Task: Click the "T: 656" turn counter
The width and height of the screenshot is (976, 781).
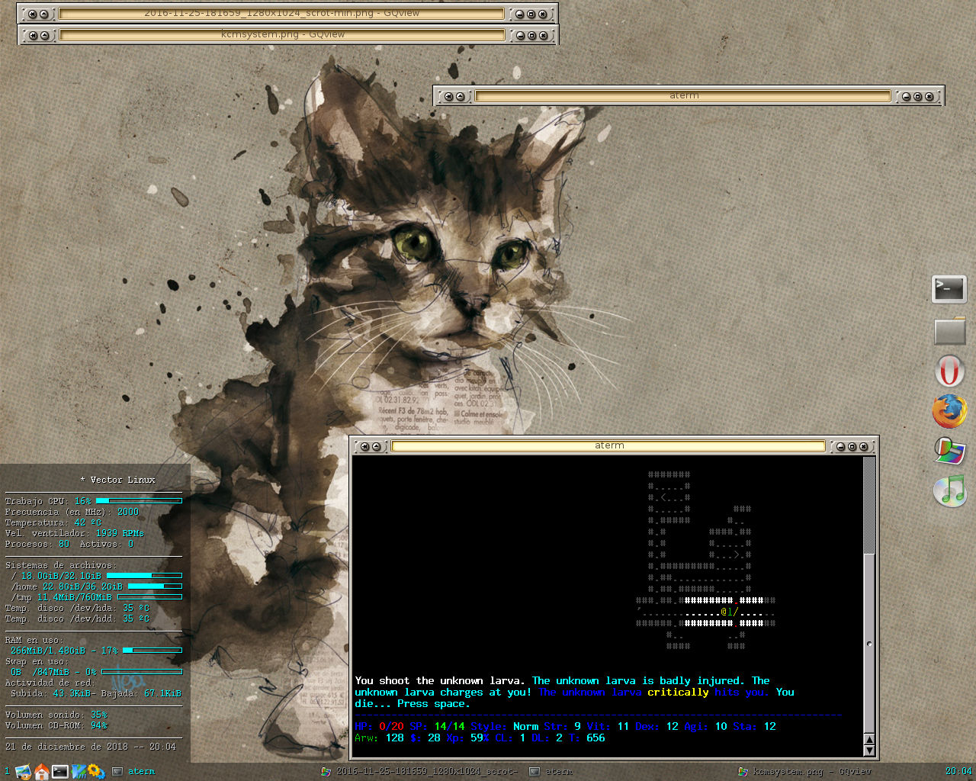Action: pyautogui.click(x=586, y=738)
